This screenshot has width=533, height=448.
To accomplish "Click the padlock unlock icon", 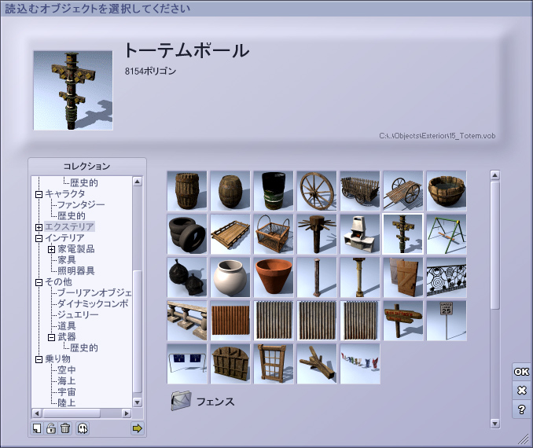I will click(51, 428).
